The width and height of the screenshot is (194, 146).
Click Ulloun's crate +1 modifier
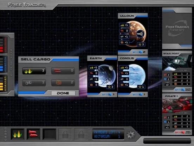pyautogui.click(x=124, y=42)
